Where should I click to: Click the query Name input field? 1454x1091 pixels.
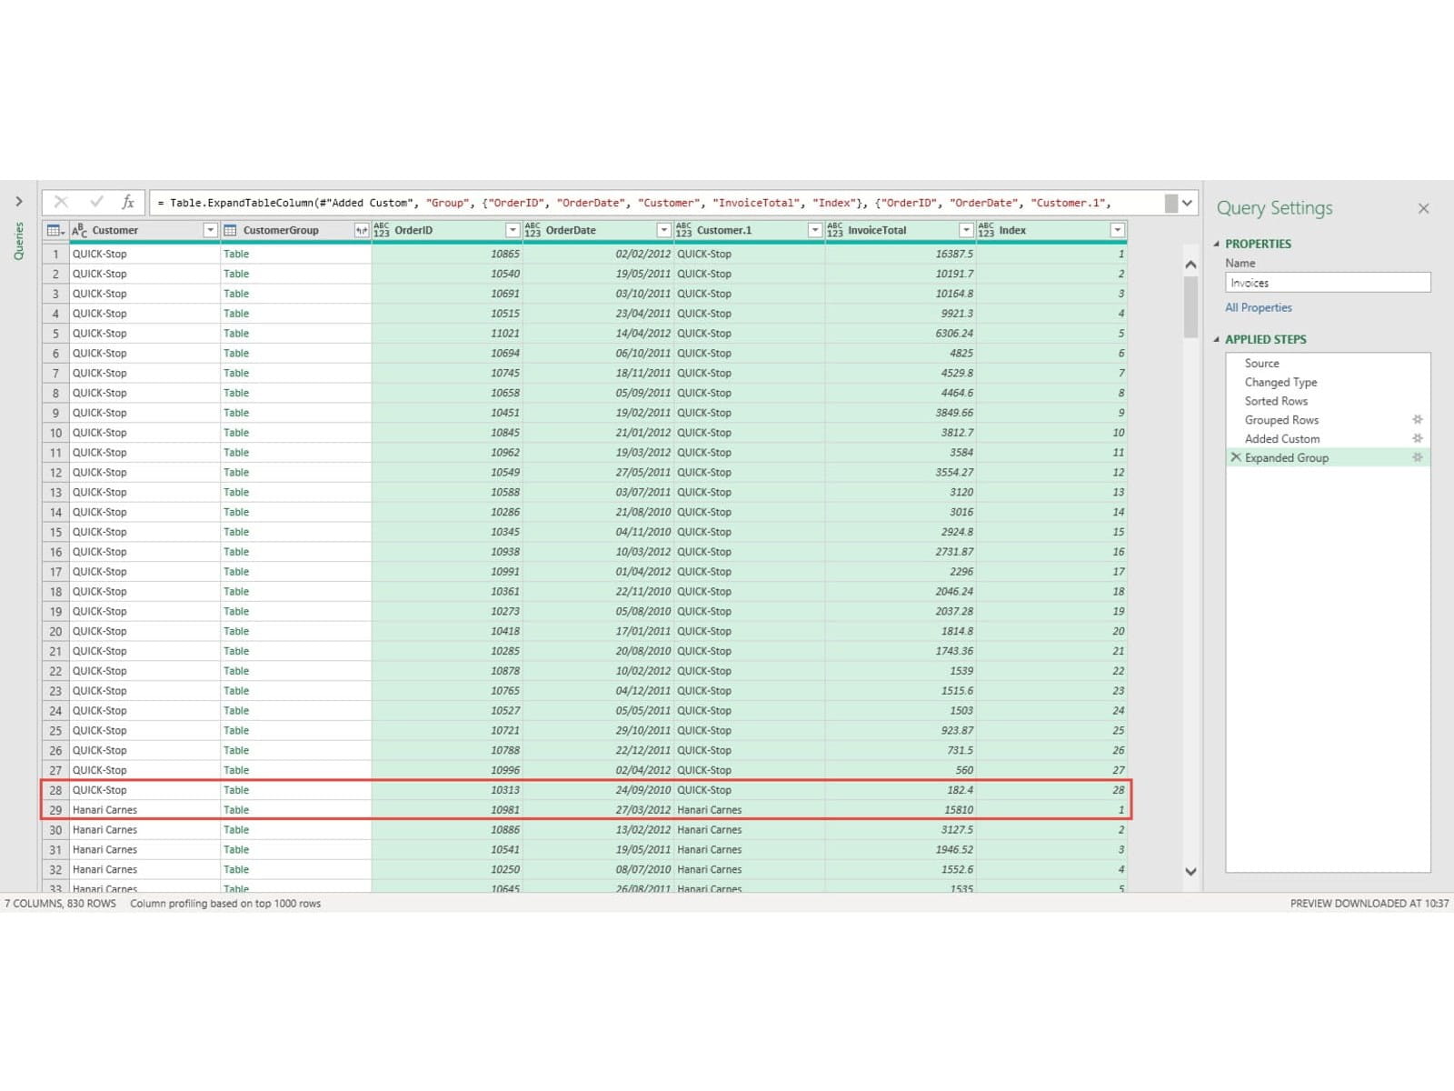coord(1327,283)
